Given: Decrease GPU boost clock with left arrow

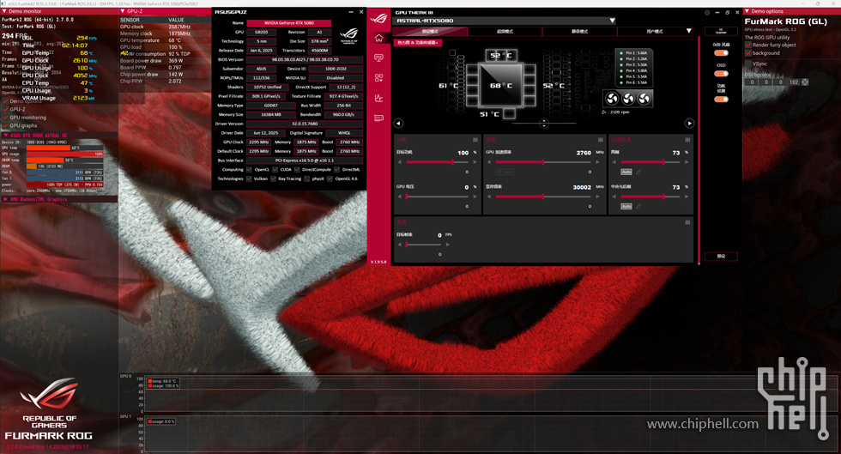Looking at the screenshot, I should (488, 162).
